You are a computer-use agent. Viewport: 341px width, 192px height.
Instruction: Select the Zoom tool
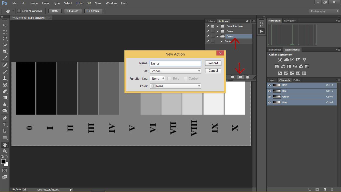pyautogui.click(x=4, y=151)
